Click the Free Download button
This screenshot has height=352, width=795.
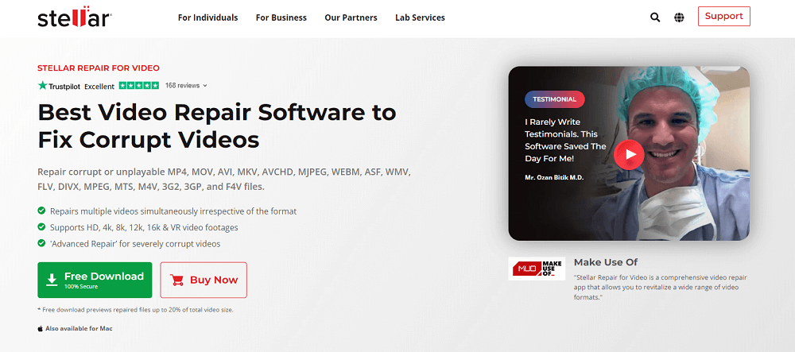[x=94, y=280]
